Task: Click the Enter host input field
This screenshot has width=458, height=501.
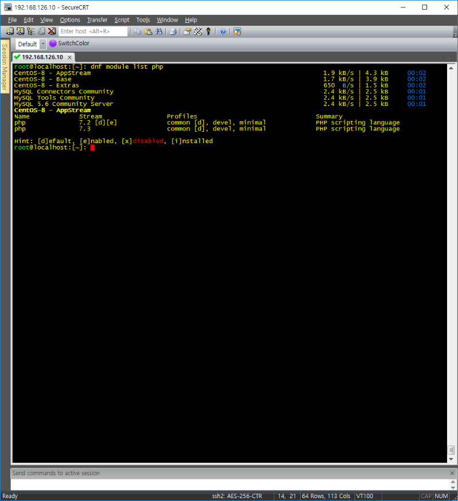Action: [x=93, y=31]
